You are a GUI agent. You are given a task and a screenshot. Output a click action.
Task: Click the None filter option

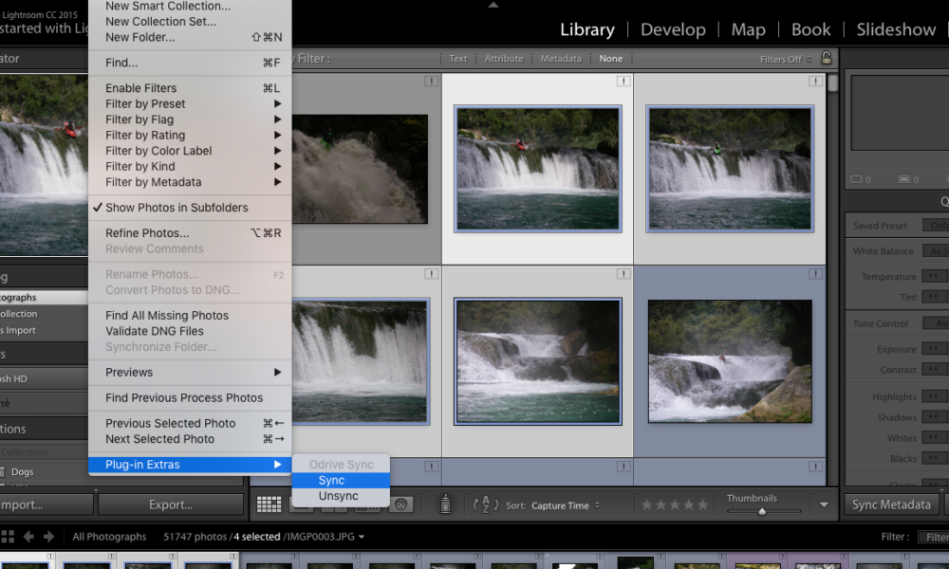[610, 59]
